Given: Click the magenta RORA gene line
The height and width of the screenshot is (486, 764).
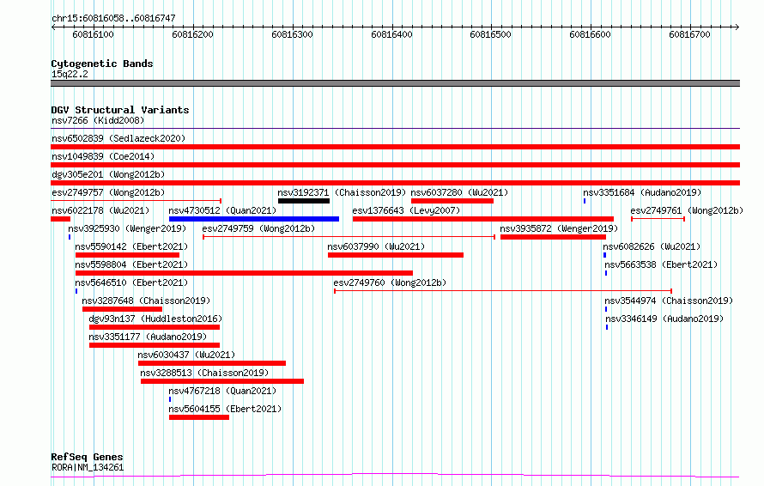Looking at the screenshot, I should 395,475.
